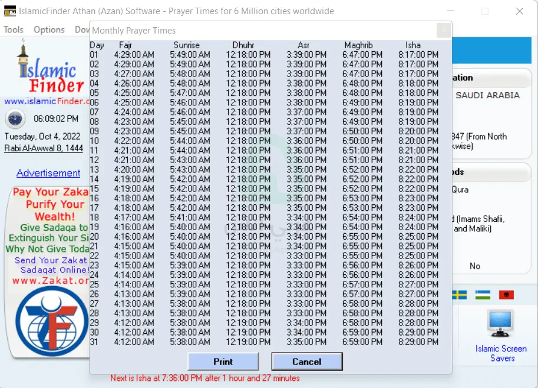538x388 pixels.
Task: Open the Tools menu
Action: [14, 29]
